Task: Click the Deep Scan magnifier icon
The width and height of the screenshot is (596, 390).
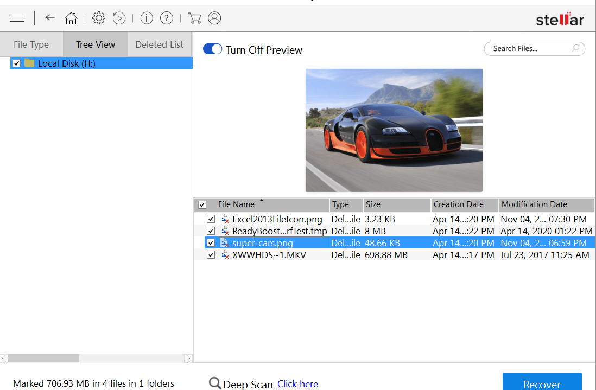Action: point(215,383)
